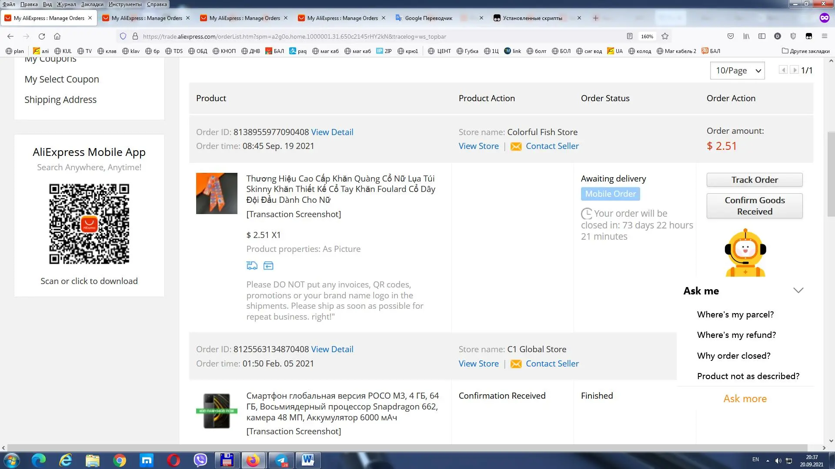This screenshot has height=469, width=835.
Task: Open the scarf product thumbnail
Action: [x=217, y=193]
